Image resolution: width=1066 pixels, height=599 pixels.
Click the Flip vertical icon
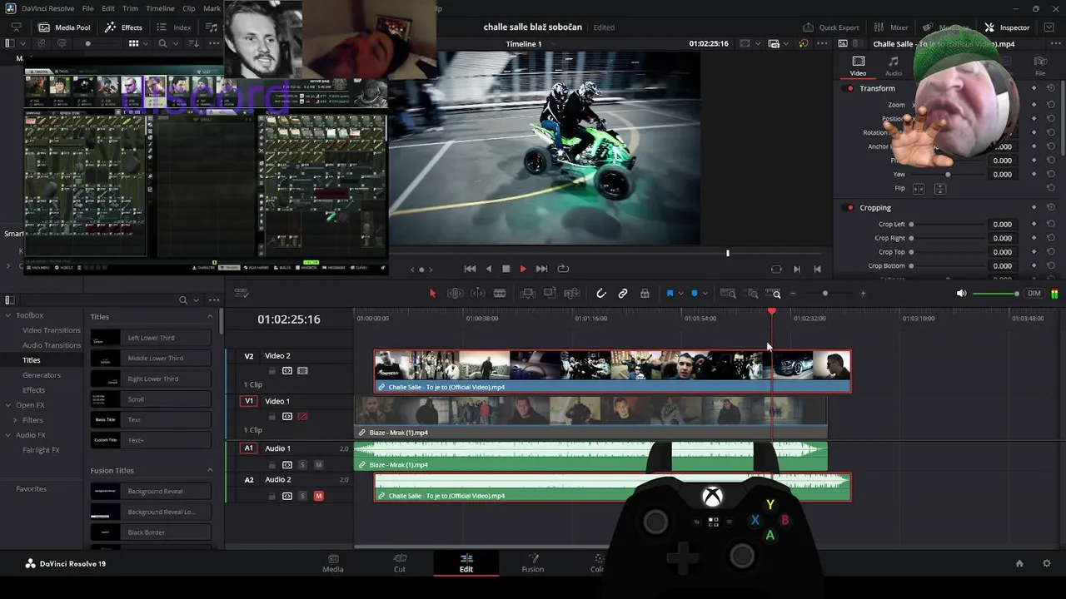[x=939, y=189]
